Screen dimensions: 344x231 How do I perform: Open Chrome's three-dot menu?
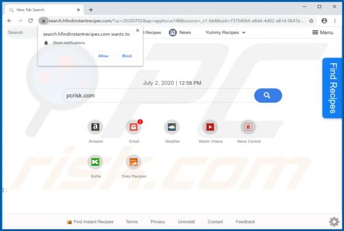(335, 21)
